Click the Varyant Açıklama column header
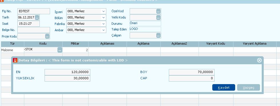 [x=255, y=44]
